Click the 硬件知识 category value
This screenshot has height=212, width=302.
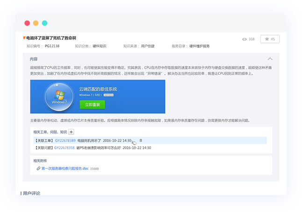click(x=100, y=46)
